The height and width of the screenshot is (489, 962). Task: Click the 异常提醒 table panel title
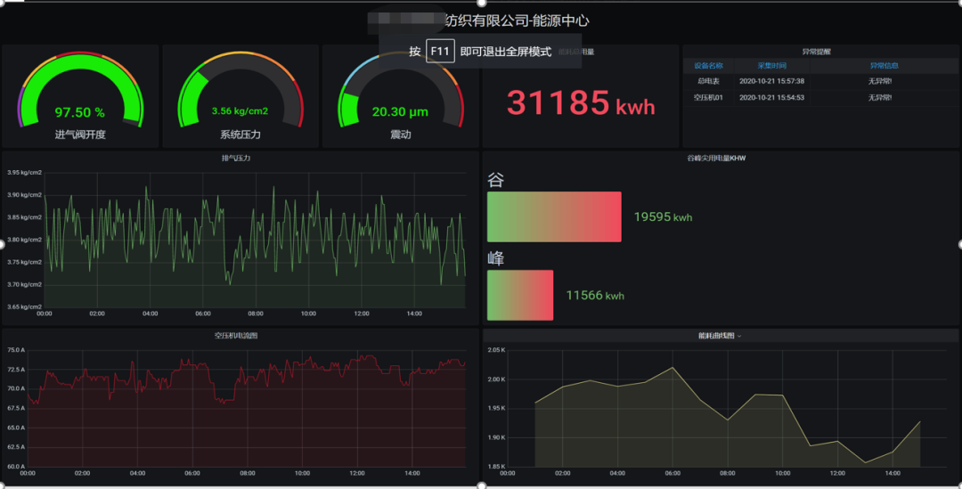click(x=816, y=52)
